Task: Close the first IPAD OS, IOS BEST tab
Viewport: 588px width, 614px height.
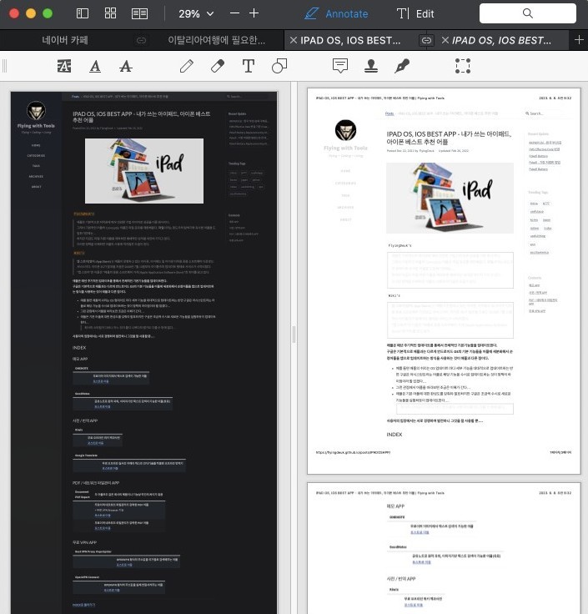Action: pos(294,40)
